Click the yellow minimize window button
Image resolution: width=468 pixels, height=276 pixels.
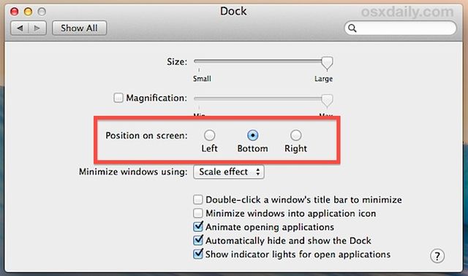[x=28, y=12]
